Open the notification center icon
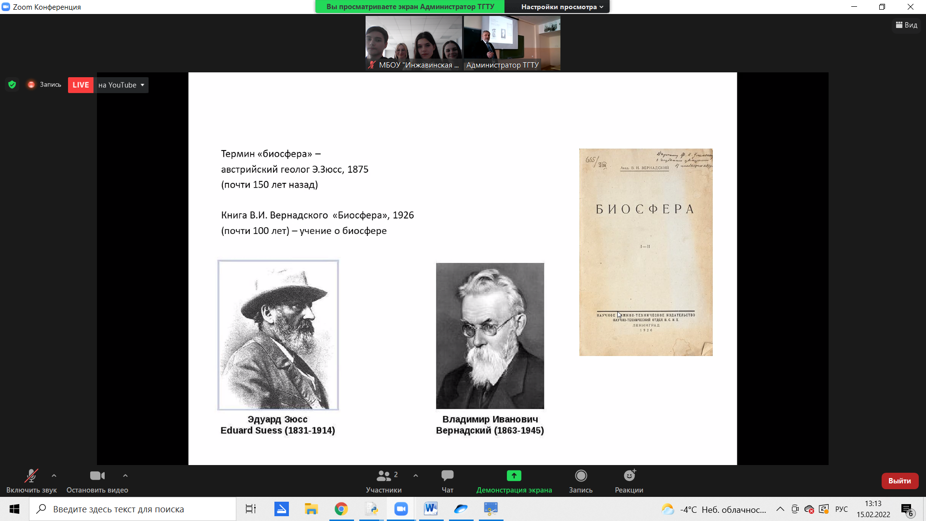926x521 pixels. (x=907, y=509)
